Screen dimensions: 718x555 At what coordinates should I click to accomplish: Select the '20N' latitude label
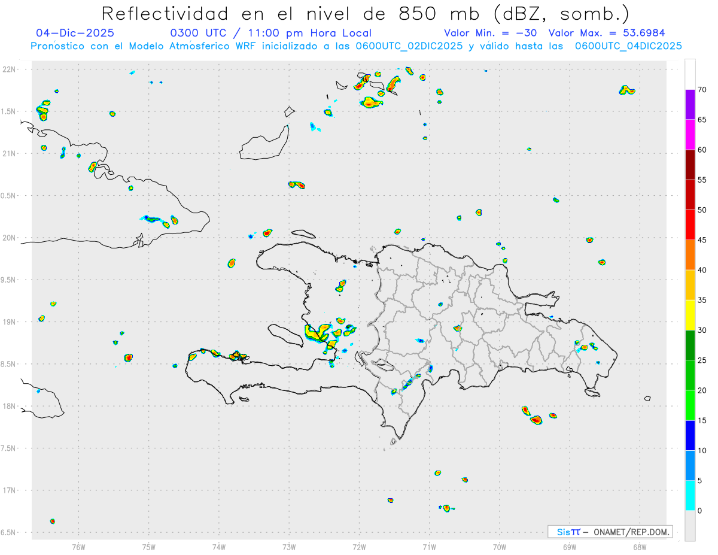(x=9, y=238)
